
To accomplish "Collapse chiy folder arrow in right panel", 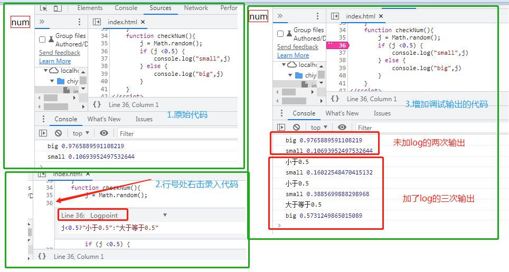I will [290, 75].
